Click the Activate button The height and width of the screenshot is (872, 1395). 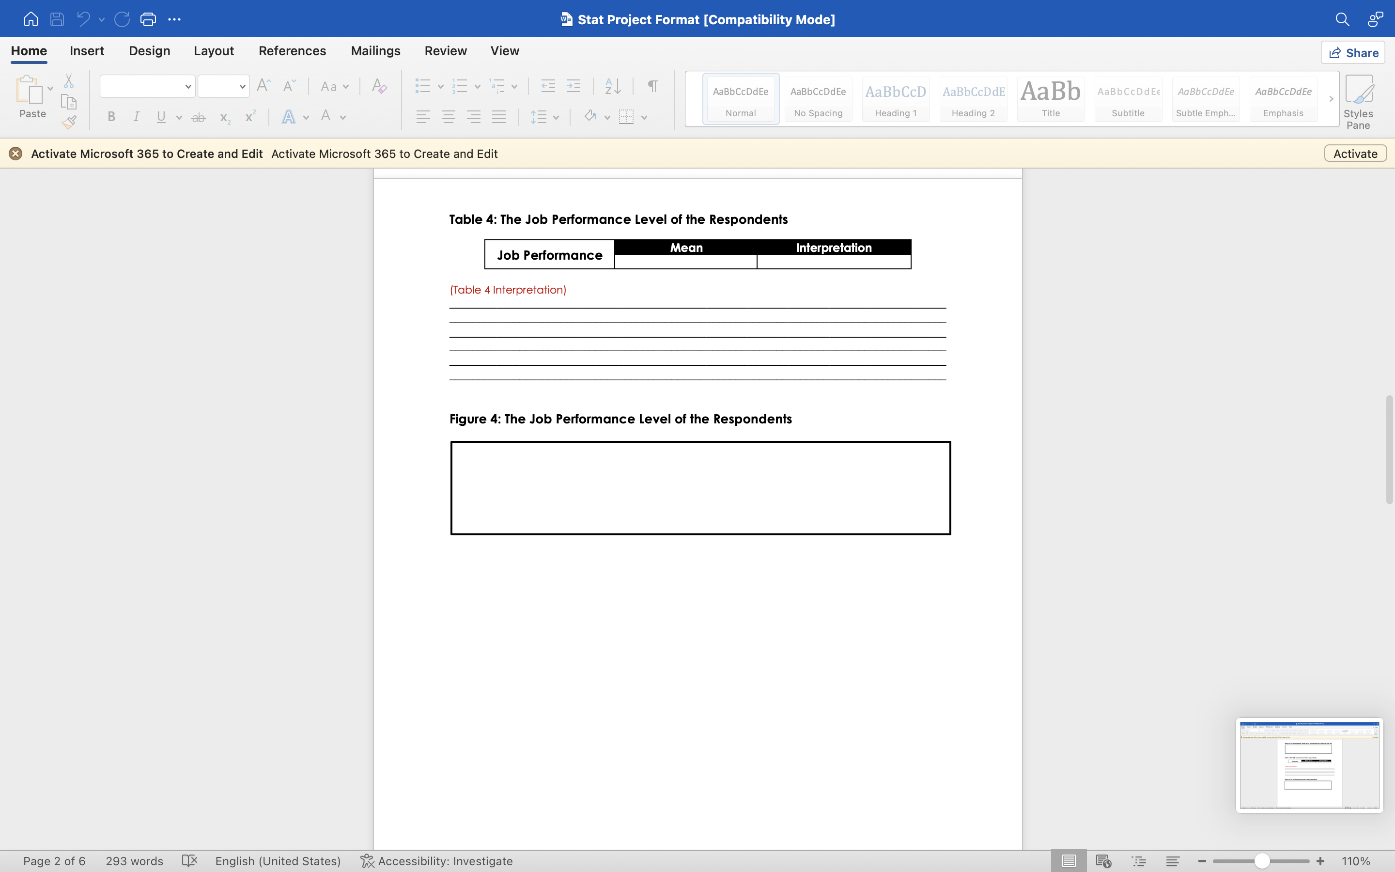point(1355,154)
